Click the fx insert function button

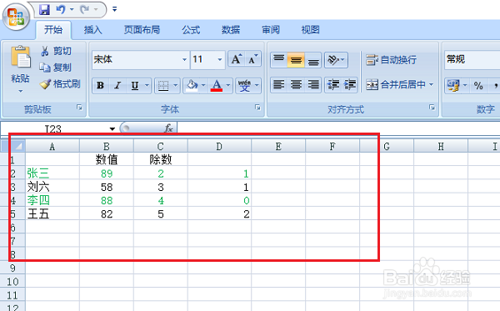[168, 128]
